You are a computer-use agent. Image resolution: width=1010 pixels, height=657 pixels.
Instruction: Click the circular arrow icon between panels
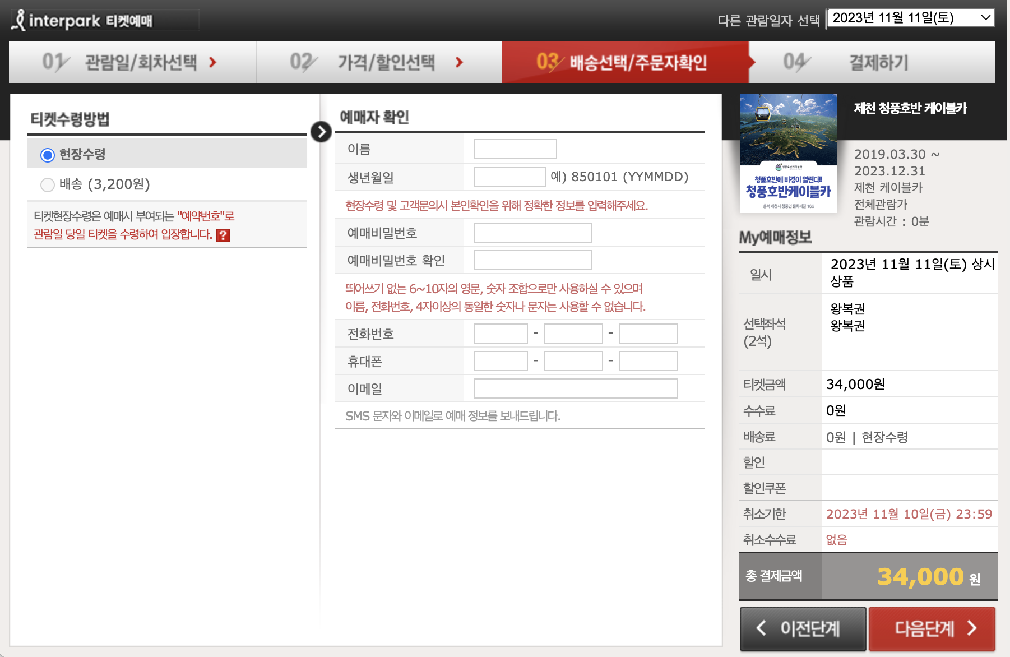(321, 132)
